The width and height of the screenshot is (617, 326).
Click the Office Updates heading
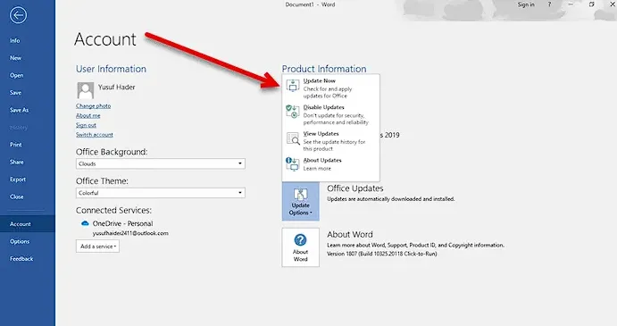pyautogui.click(x=355, y=188)
